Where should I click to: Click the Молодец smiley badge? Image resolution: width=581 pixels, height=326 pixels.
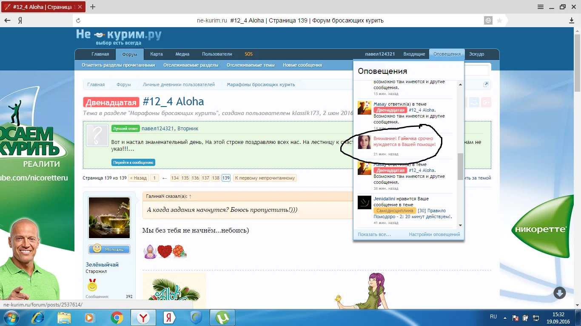click(109, 249)
